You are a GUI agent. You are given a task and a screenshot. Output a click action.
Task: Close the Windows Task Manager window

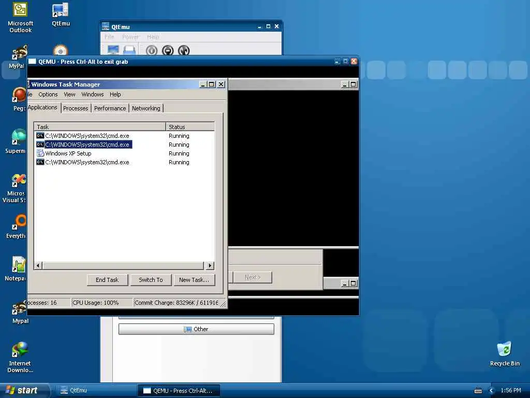click(221, 84)
